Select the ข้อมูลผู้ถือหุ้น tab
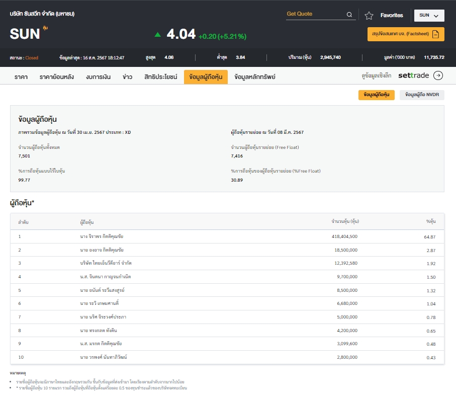The width and height of the screenshot is (456, 399). [x=206, y=77]
